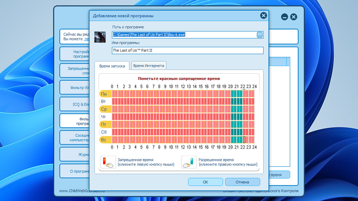
Task: Click the browse "..." button for program path
Action: [x=260, y=35]
